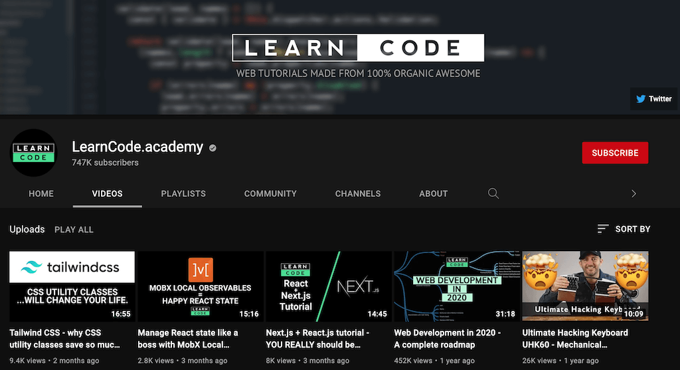Screen dimensions: 680x370
Task: Click the 10:09 duration badge
Action: coord(634,314)
